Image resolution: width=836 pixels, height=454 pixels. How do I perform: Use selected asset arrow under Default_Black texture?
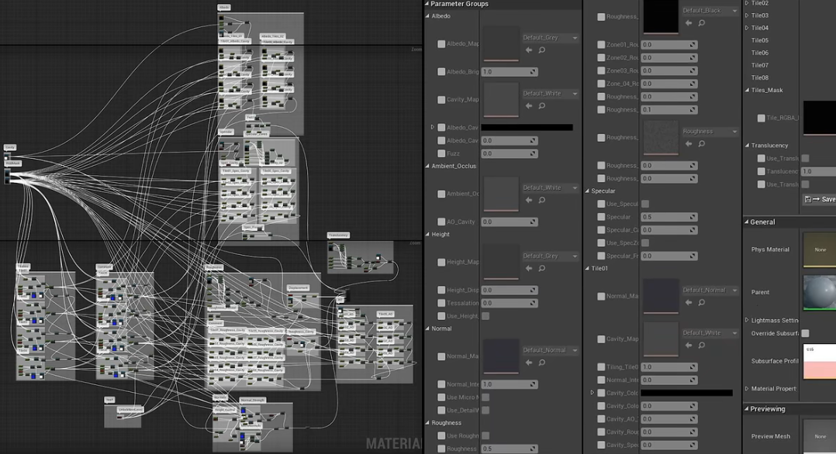tap(689, 23)
